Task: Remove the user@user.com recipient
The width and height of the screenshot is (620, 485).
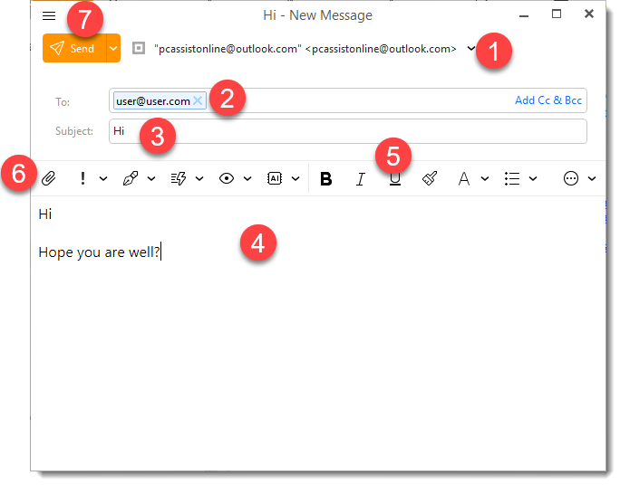Action: (x=198, y=100)
